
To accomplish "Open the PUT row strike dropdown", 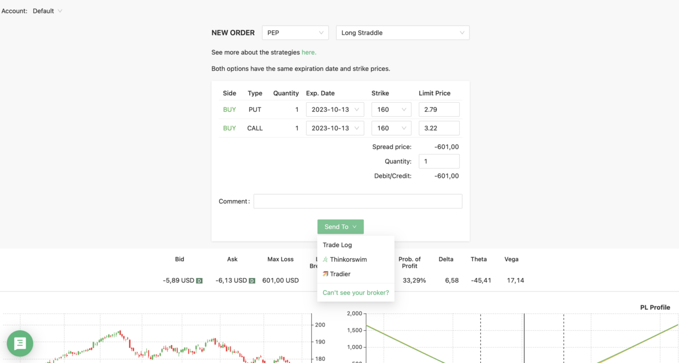I will pyautogui.click(x=392, y=110).
